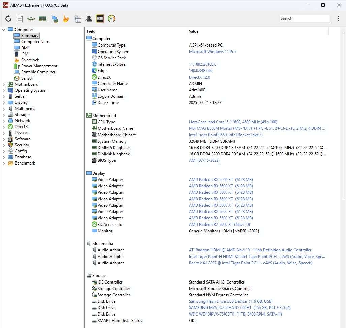Select the Monitor field row
Viewport: 346px width, 328px height.
click(x=207, y=231)
